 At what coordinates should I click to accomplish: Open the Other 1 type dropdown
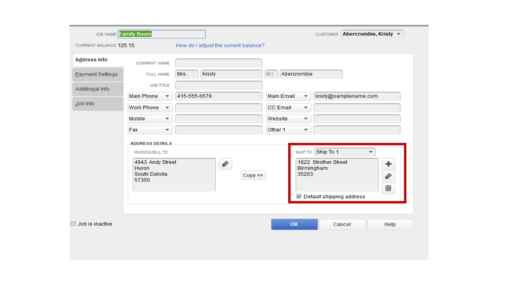pyautogui.click(x=288, y=130)
